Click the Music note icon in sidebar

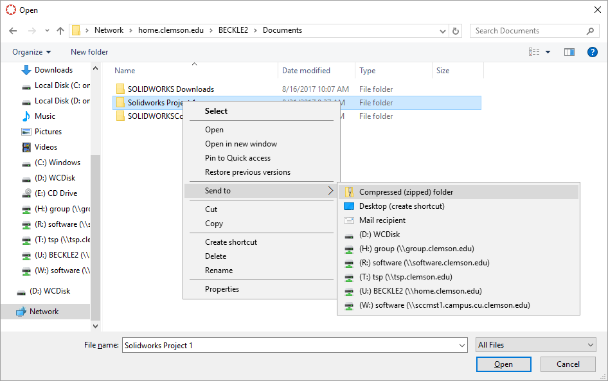point(26,116)
